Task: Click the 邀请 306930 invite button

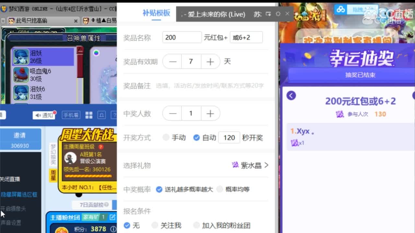Action: click(x=20, y=139)
